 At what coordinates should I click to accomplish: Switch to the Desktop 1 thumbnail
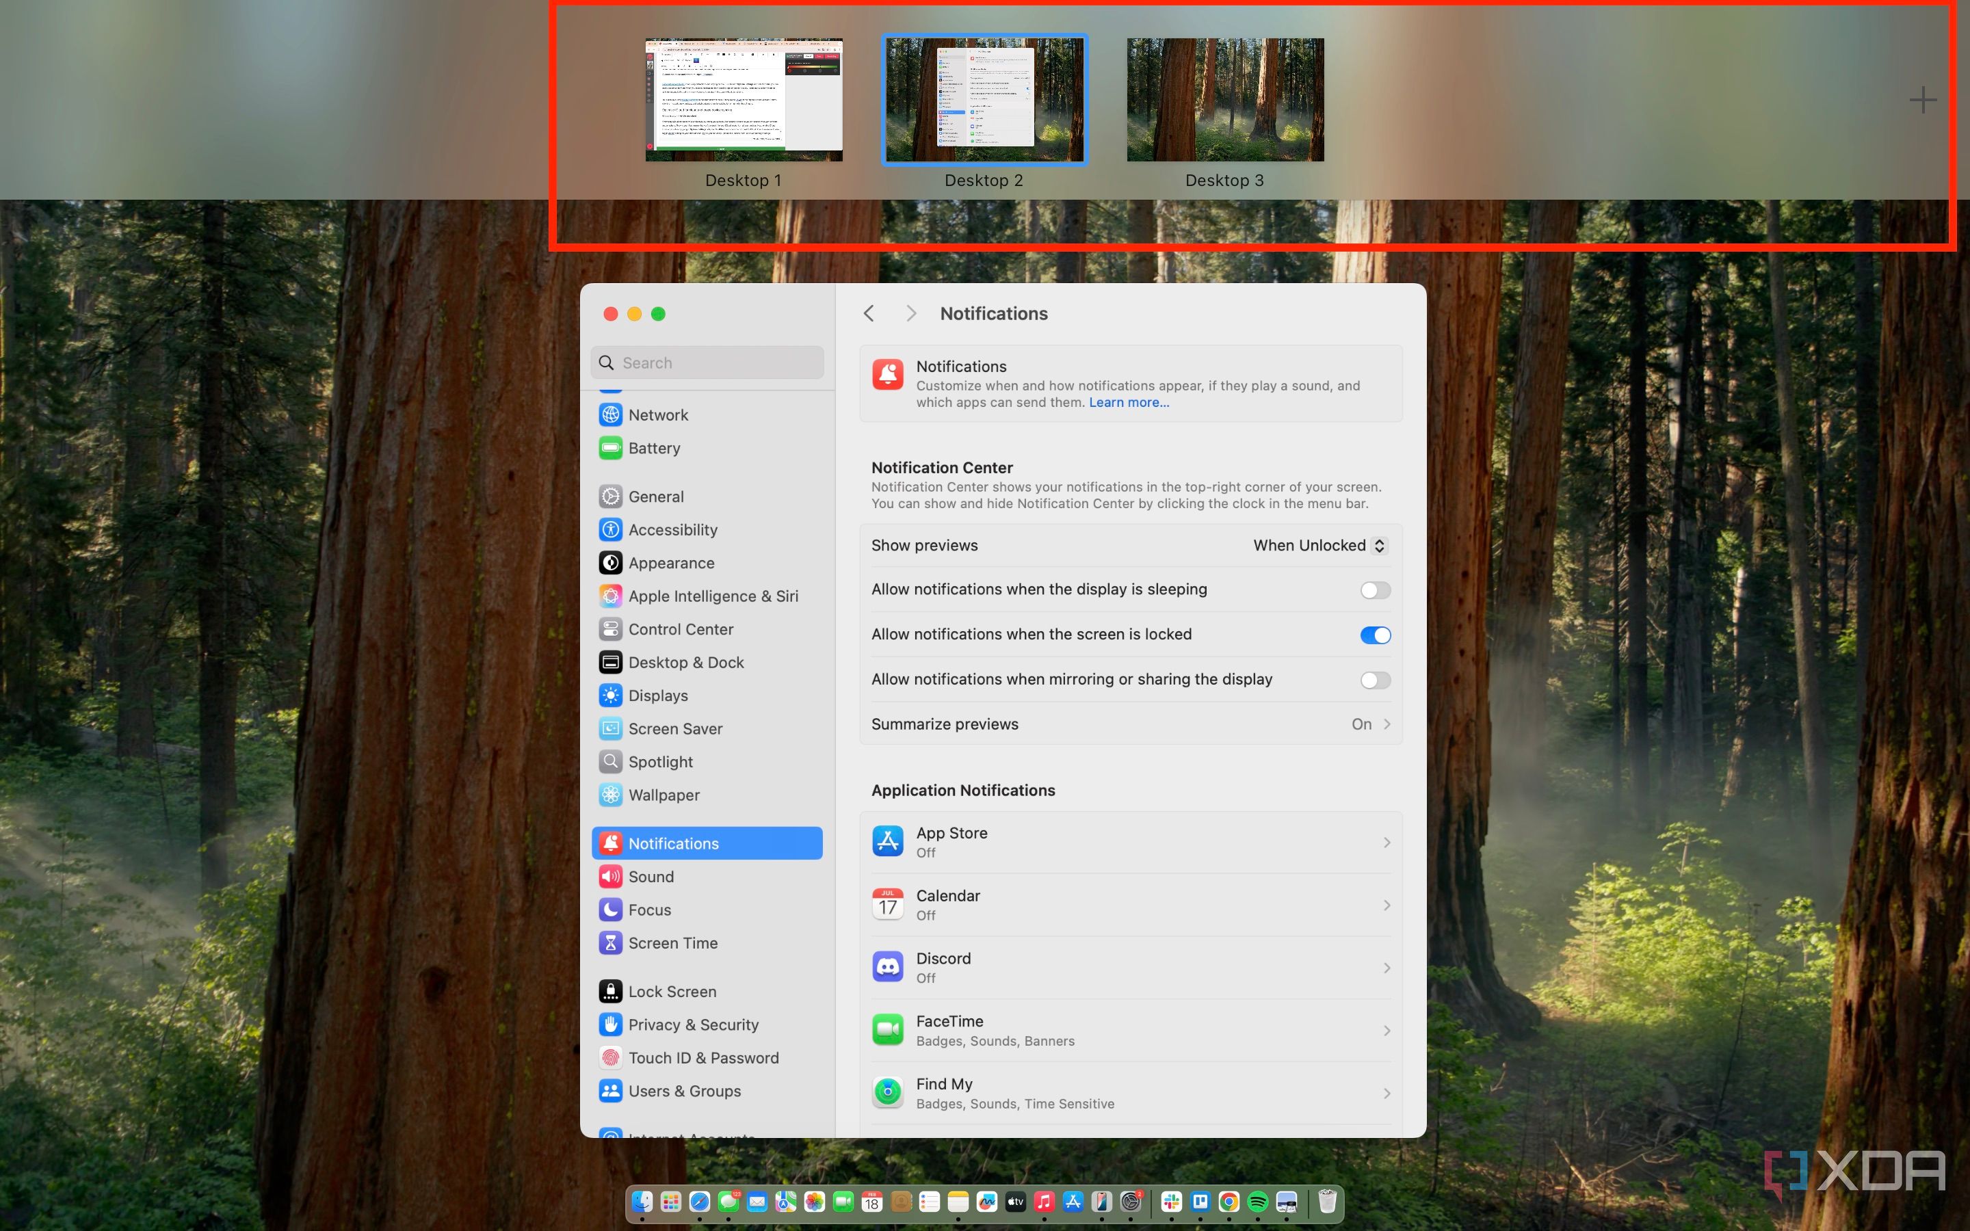click(x=744, y=99)
